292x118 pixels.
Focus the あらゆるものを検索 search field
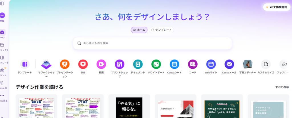point(153,43)
